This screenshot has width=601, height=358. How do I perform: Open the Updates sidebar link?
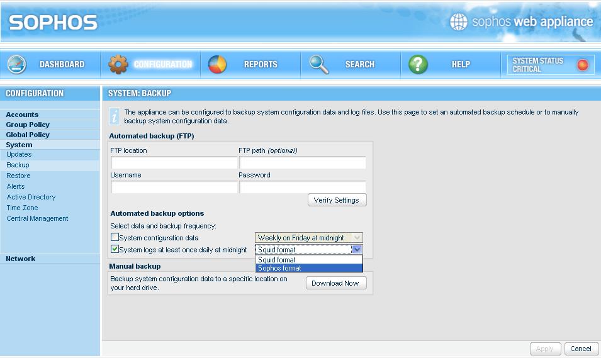tap(19, 155)
